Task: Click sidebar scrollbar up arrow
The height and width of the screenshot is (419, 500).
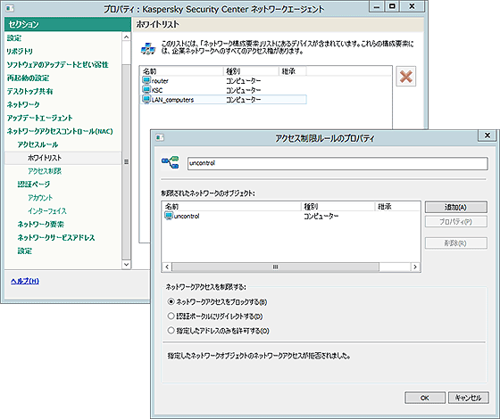Action: [x=126, y=37]
